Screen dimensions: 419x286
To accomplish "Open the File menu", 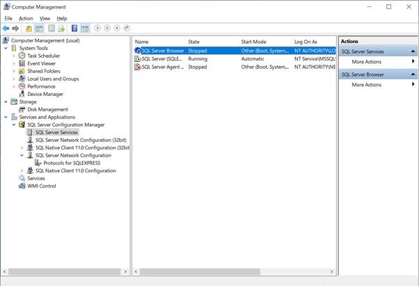I will click(x=8, y=18).
